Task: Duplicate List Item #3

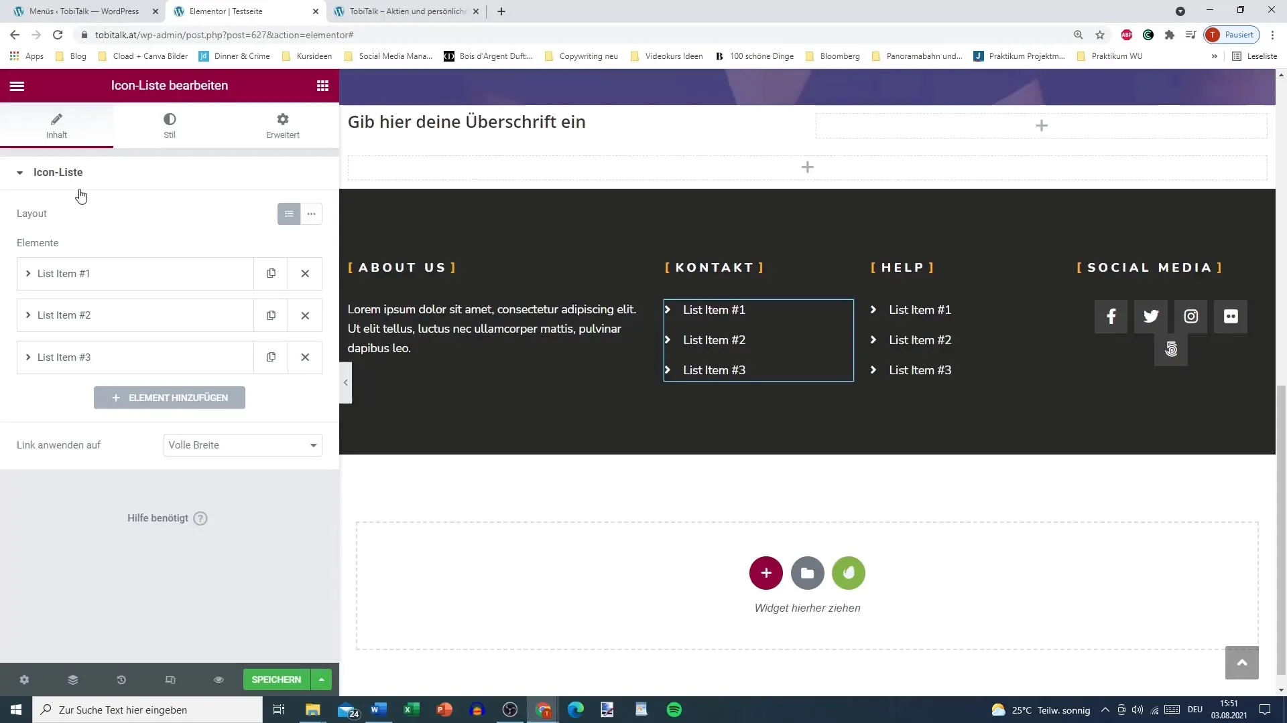Action: pyautogui.click(x=271, y=357)
